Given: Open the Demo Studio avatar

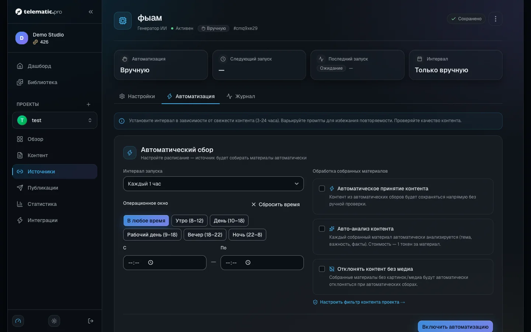Looking at the screenshot, I should tap(22, 38).
